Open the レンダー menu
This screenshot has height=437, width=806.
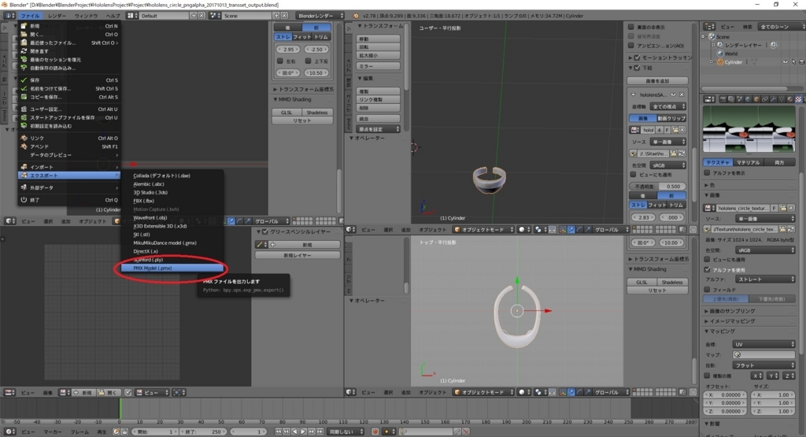[x=57, y=16]
